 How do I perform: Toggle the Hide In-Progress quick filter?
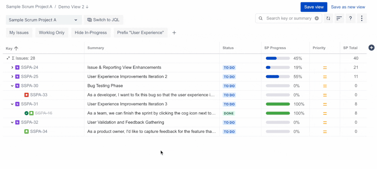point(91,33)
